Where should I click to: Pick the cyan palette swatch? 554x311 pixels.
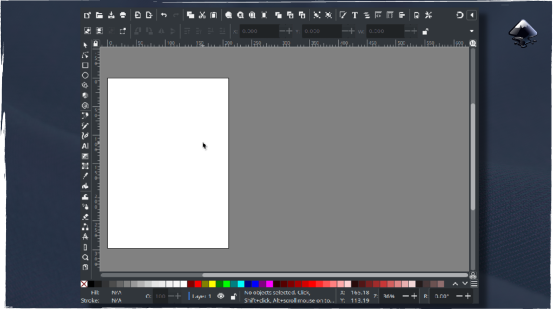[241, 284]
